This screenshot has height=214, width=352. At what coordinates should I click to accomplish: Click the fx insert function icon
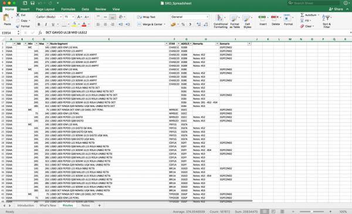click(x=40, y=33)
